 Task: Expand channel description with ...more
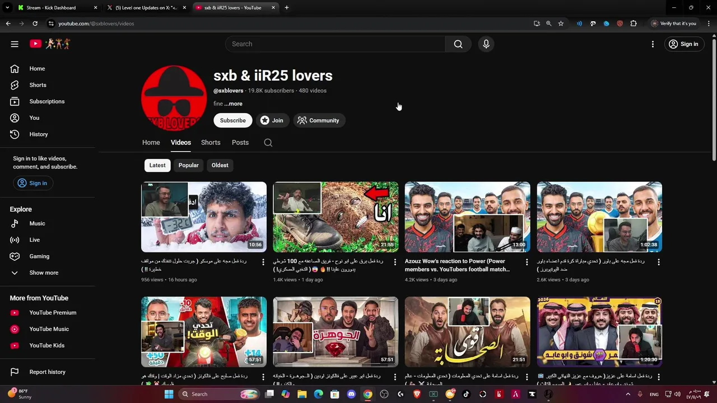[233, 104]
